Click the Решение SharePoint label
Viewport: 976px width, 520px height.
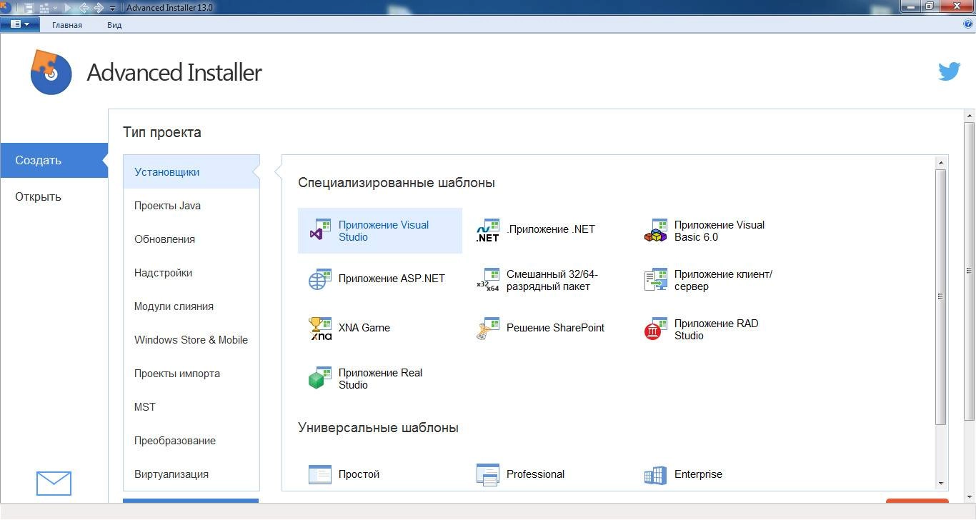tap(555, 328)
